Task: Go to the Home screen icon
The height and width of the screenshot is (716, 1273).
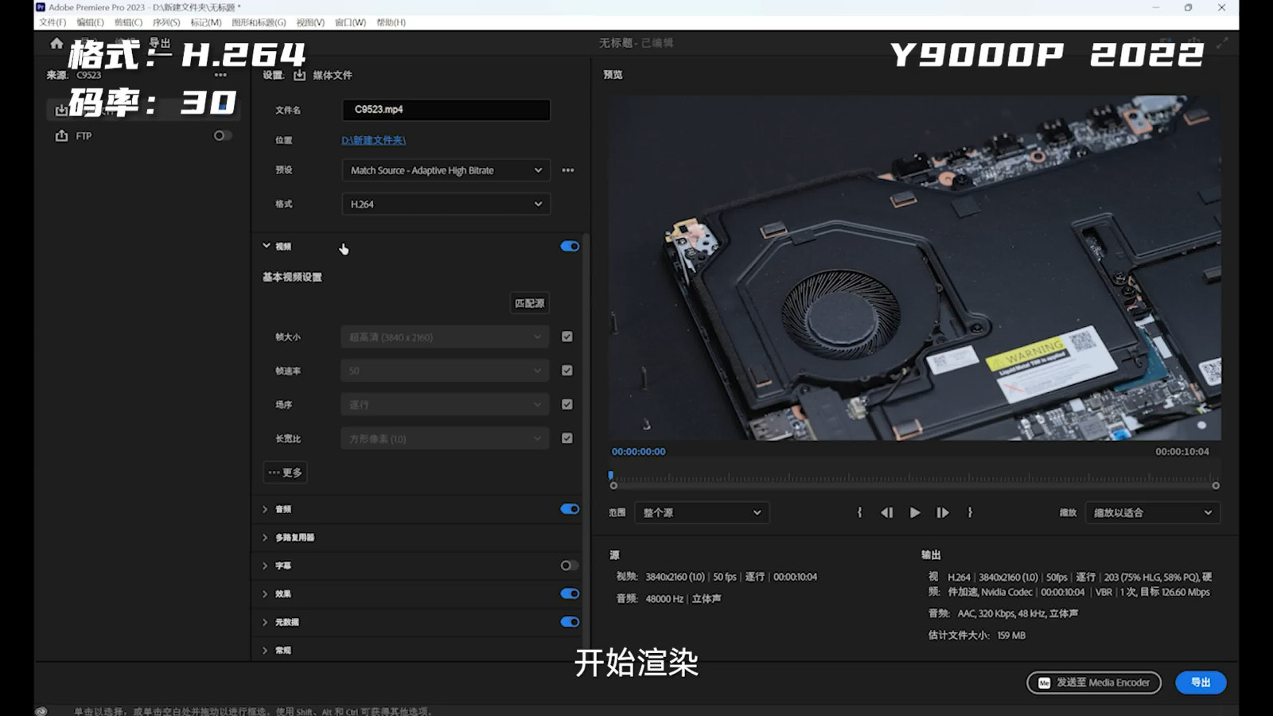Action: tap(56, 43)
